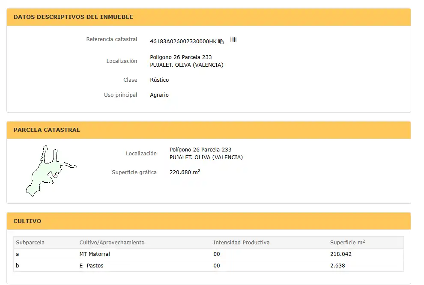424x285 pixels.
Task: Select the 'Rústico' class value
Action: click(159, 80)
